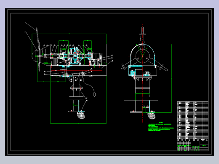The image size is (219, 164).
Task: Click the title block at the drawing's bottom-right corner
Action: [192, 146]
